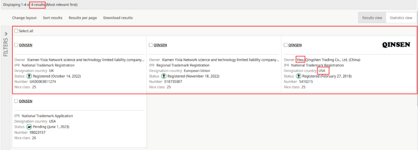Expand the FILTERS sidebar with the chevron
The height and width of the screenshot is (150, 418).
[6, 34]
